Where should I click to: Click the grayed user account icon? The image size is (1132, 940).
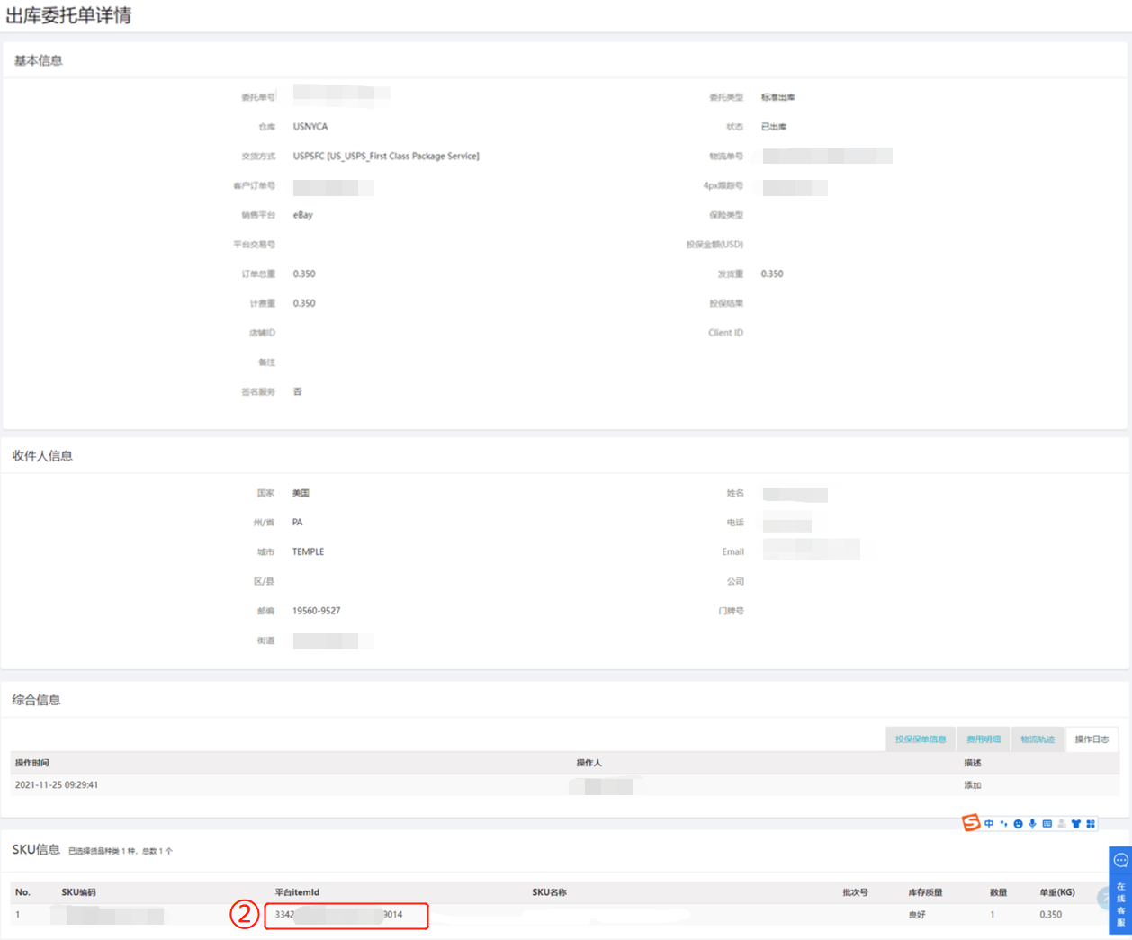1061,824
